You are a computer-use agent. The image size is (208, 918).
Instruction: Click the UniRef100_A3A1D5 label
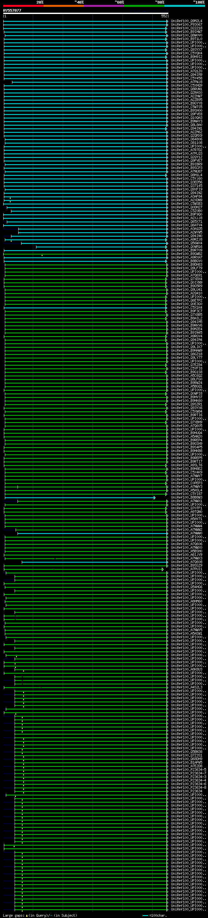(186, 229)
